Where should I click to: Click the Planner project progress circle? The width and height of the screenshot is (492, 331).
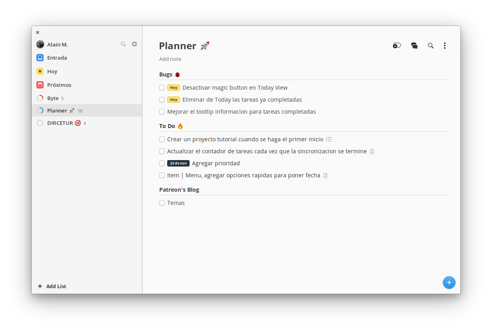(x=40, y=110)
